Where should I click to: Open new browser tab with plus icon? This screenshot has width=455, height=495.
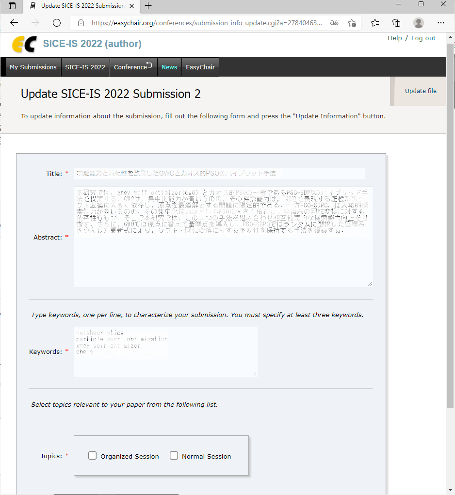tap(148, 6)
